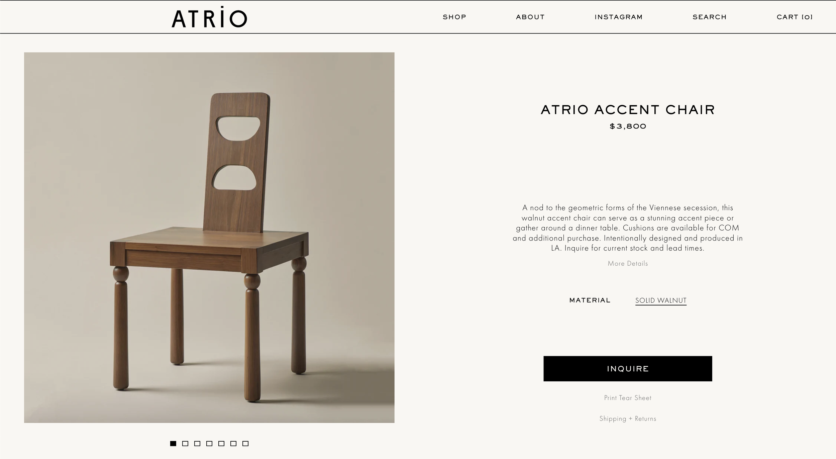Click the Atrio Accent Chair title
Viewport: 836px width, 459px height.
tap(628, 110)
